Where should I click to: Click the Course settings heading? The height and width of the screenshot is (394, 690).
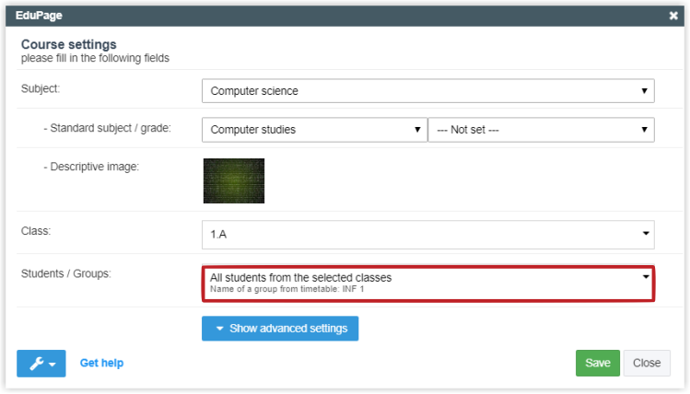pos(69,44)
